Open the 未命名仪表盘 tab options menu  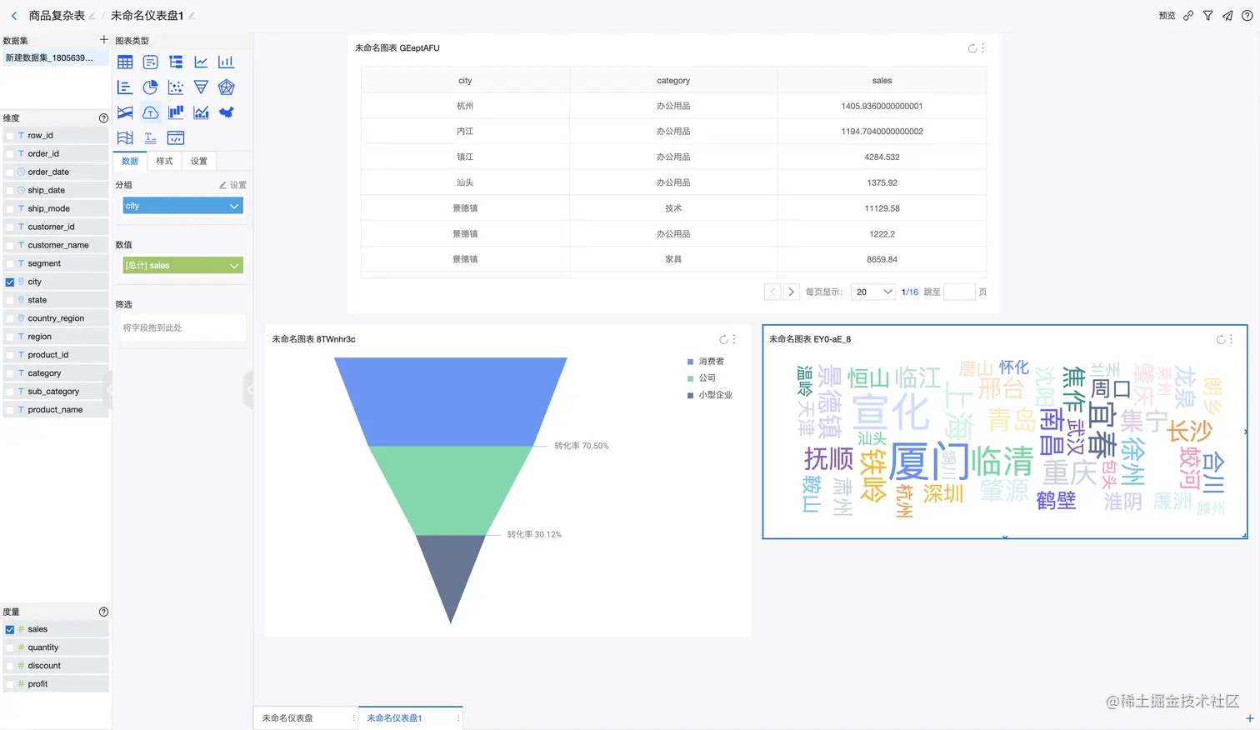(353, 717)
